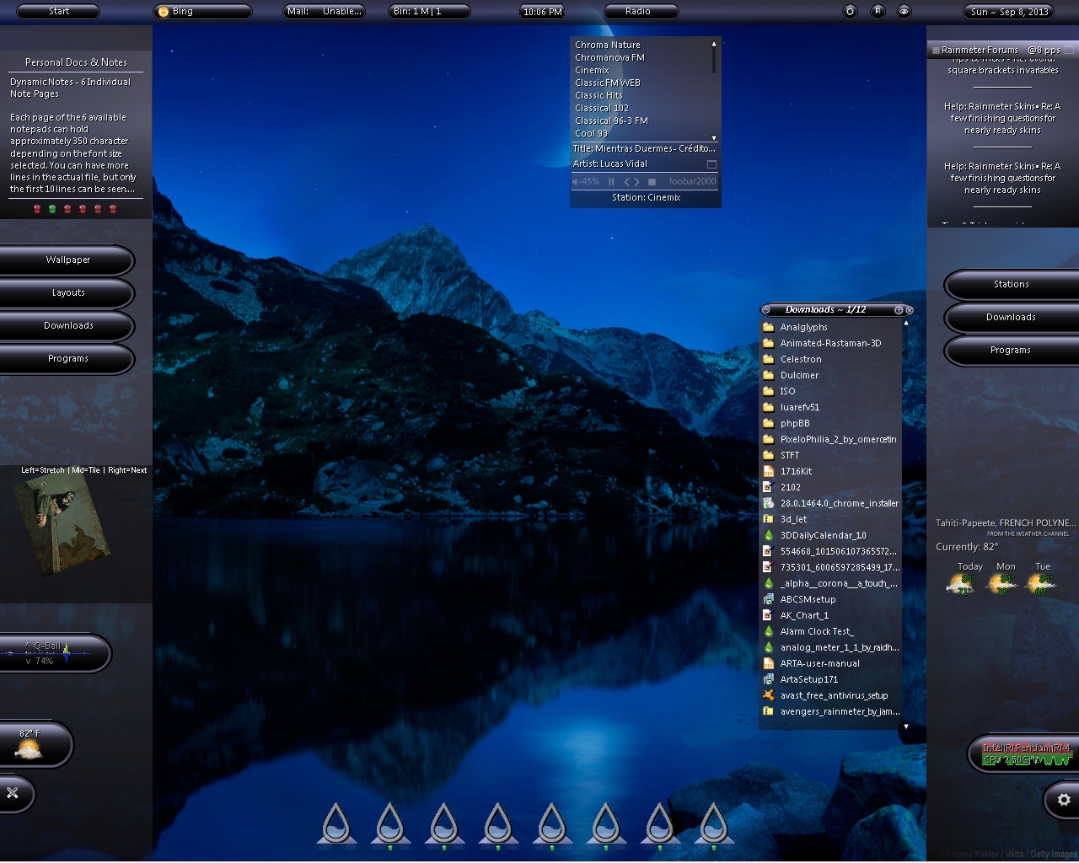Toggle the small square beside Artist
Screen dimensions: 1079x863
click(711, 164)
